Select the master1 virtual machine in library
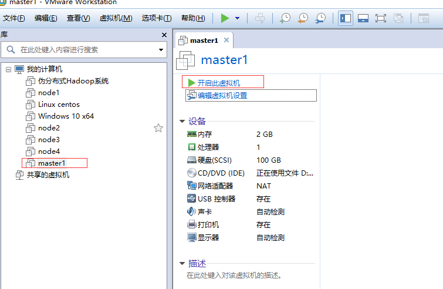443x289 pixels. tap(52, 163)
